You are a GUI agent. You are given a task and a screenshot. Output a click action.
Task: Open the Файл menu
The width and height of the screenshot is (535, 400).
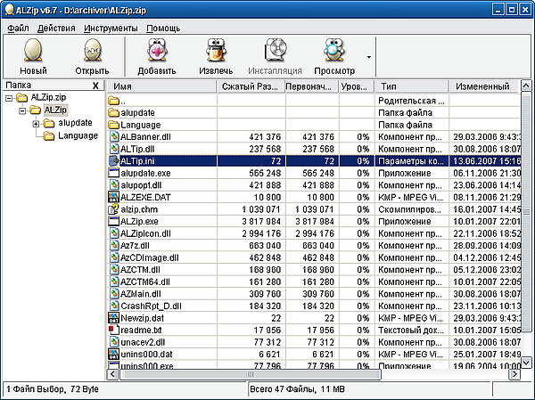18,29
